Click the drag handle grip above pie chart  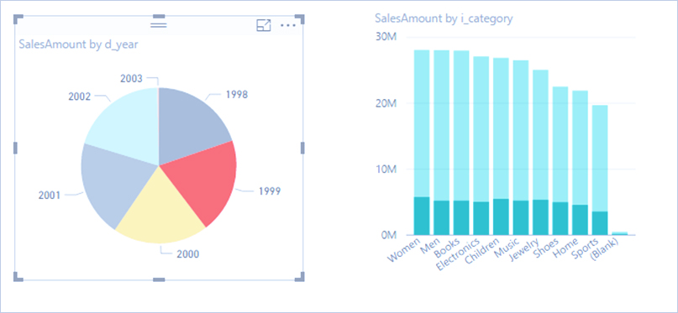click(159, 25)
